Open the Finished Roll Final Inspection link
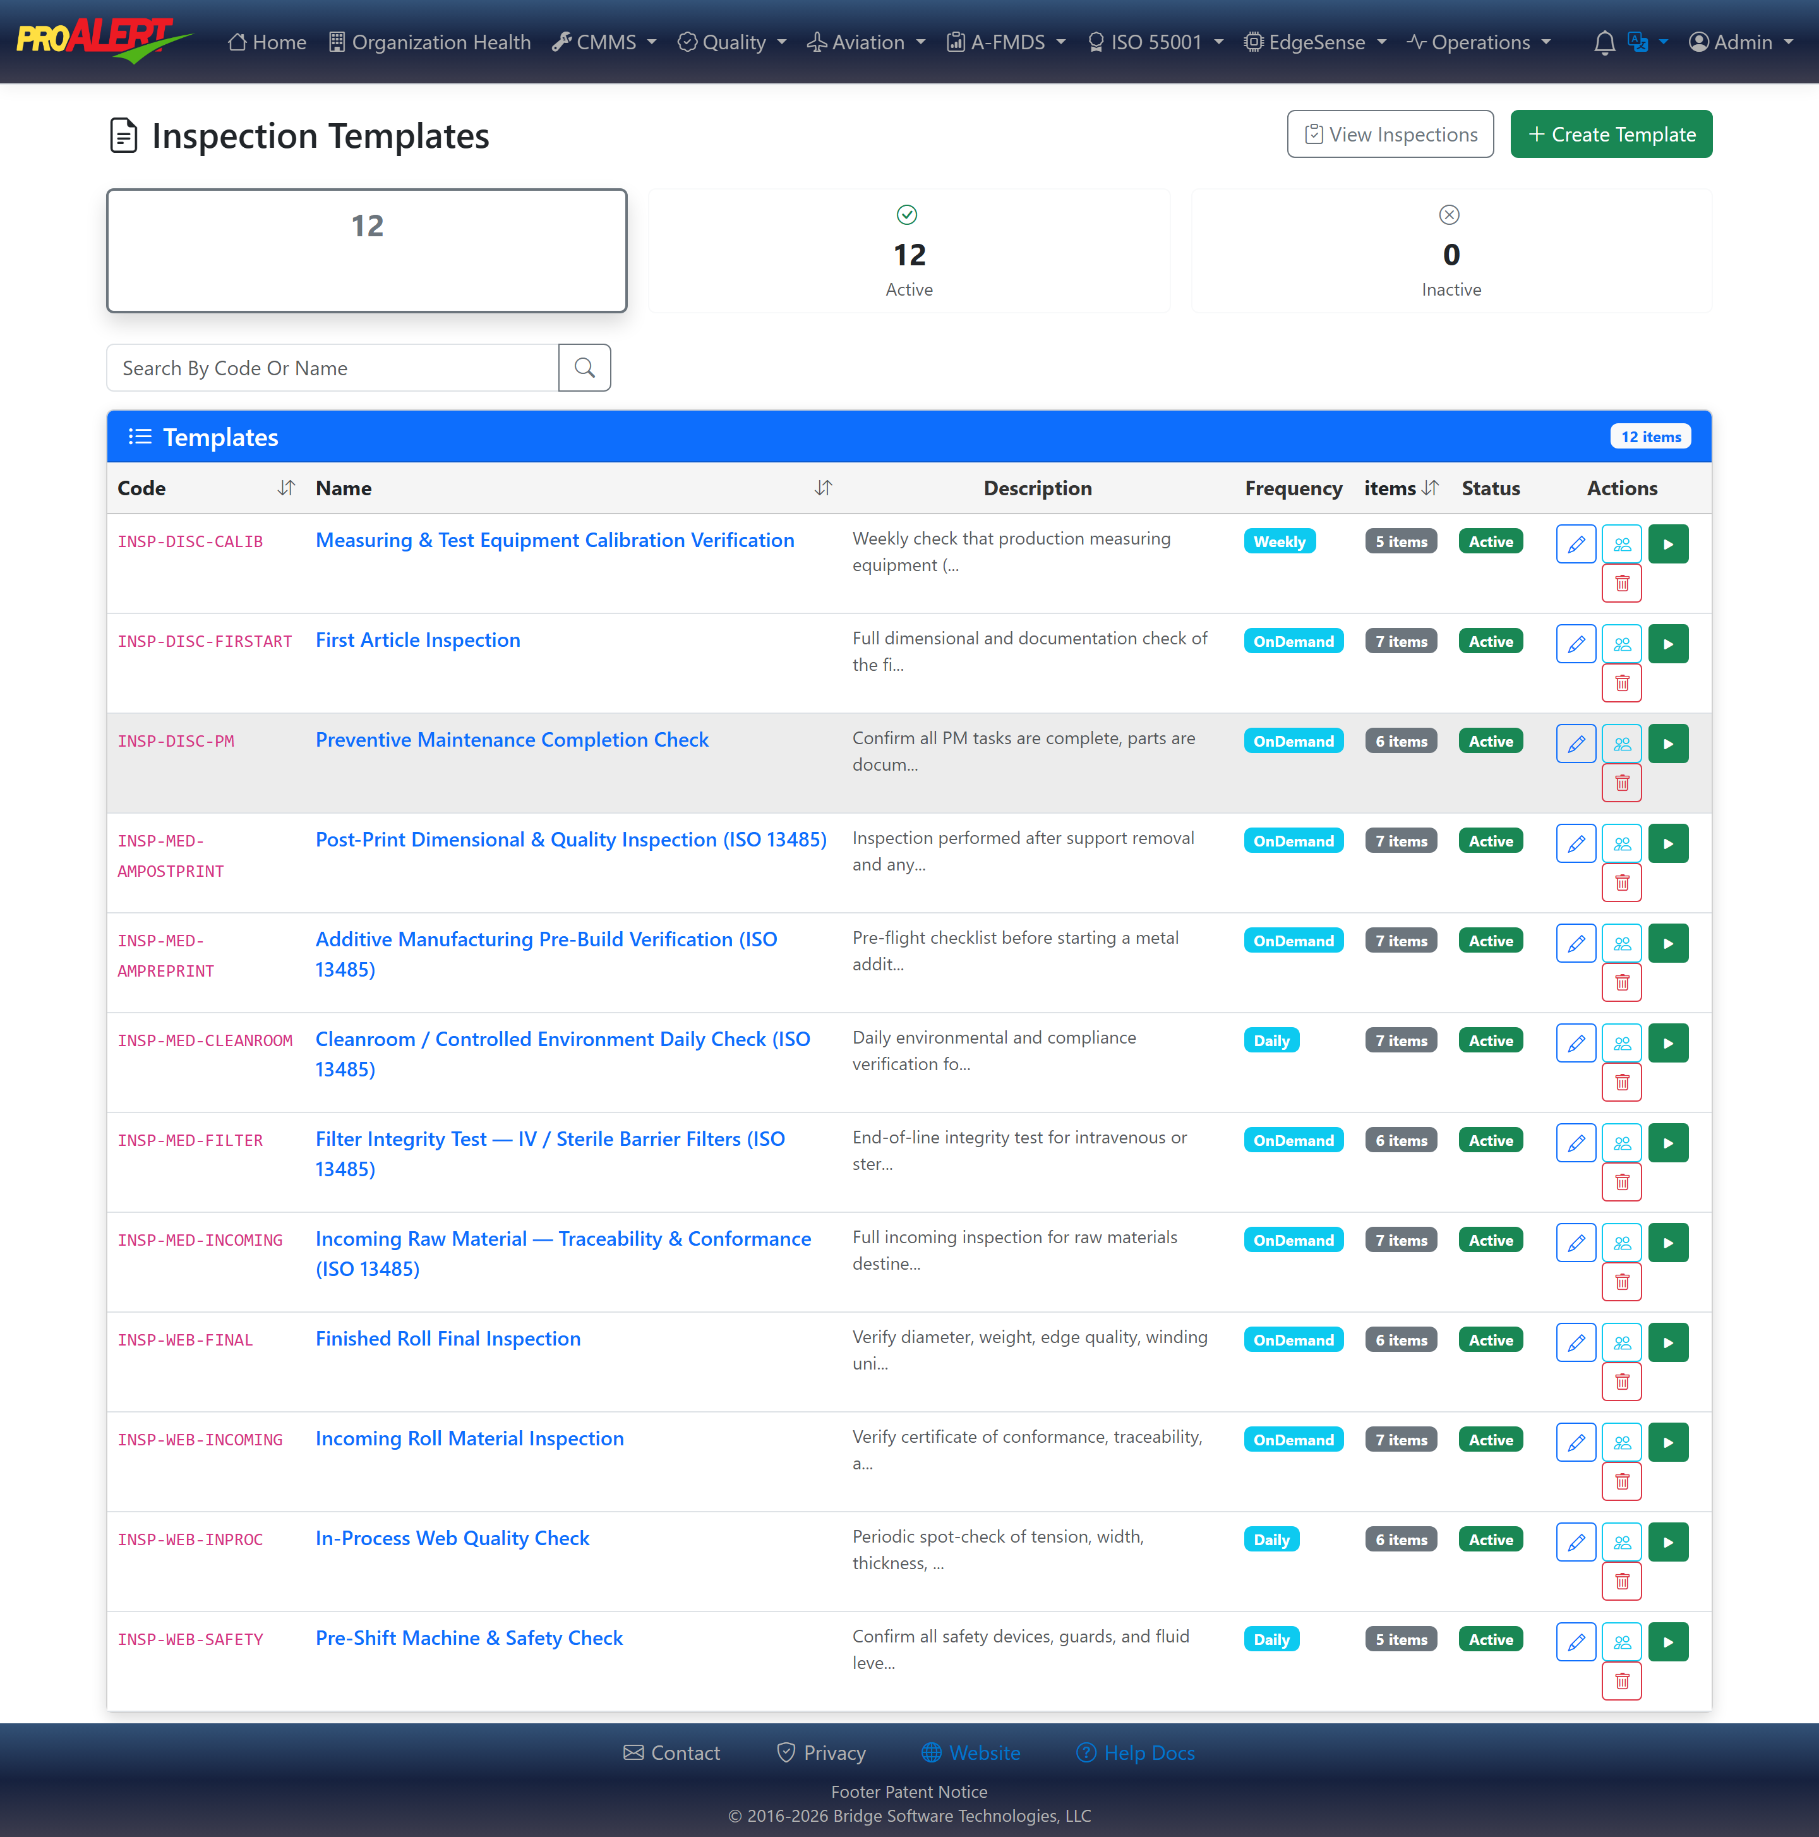This screenshot has height=1837, width=1819. click(x=448, y=1339)
